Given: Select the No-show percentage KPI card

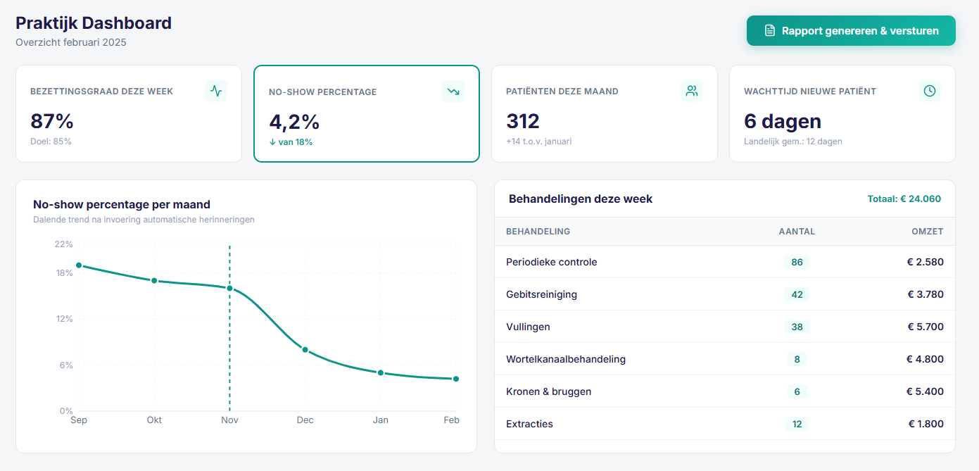Looking at the screenshot, I should 366,113.
